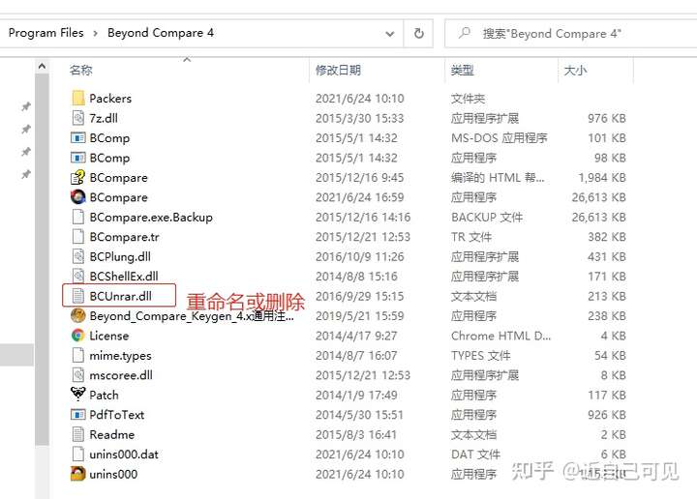Select the Readme text document icon
The width and height of the screenshot is (697, 499).
point(77,434)
